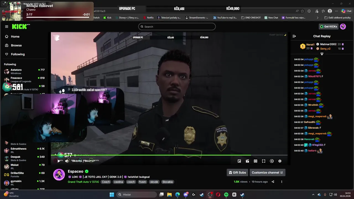
Task: Open Grand Theft Auto V category link
Action: [x=83, y=182]
